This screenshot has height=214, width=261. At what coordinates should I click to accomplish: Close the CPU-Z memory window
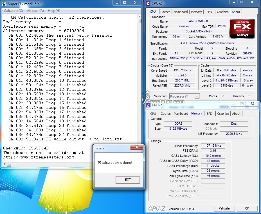pyautogui.click(x=252, y=104)
